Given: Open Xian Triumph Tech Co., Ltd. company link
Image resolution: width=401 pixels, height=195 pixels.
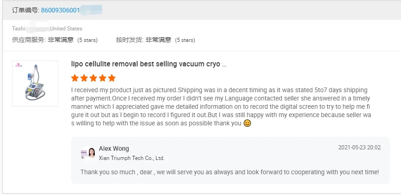Looking at the screenshot, I should (132, 158).
